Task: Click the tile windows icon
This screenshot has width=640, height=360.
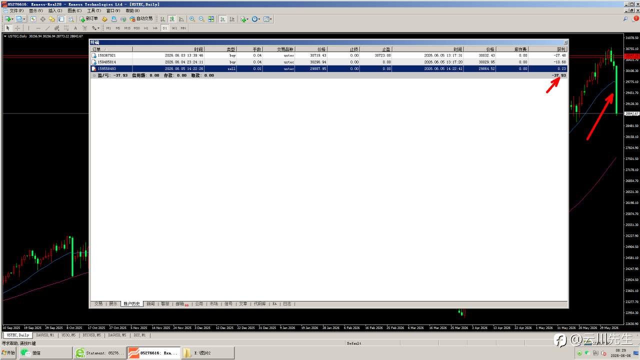Action: click(x=211, y=19)
